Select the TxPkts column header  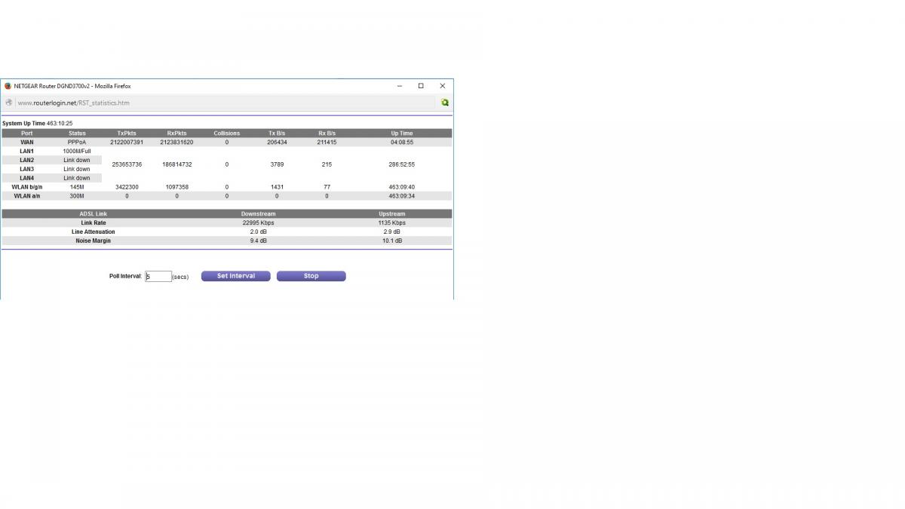pyautogui.click(x=127, y=133)
